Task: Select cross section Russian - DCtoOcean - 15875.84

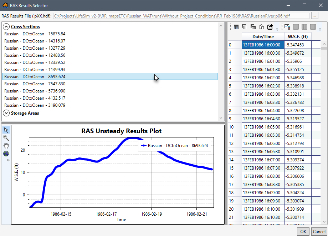Action: 36,34
